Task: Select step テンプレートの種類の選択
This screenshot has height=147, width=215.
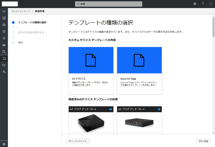Action: pos(32,22)
